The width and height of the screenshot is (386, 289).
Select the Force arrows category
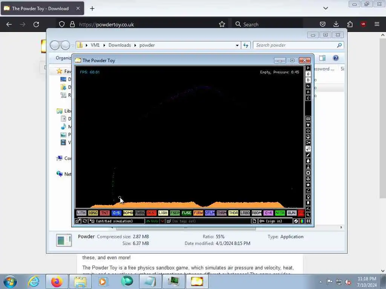tap(308, 143)
